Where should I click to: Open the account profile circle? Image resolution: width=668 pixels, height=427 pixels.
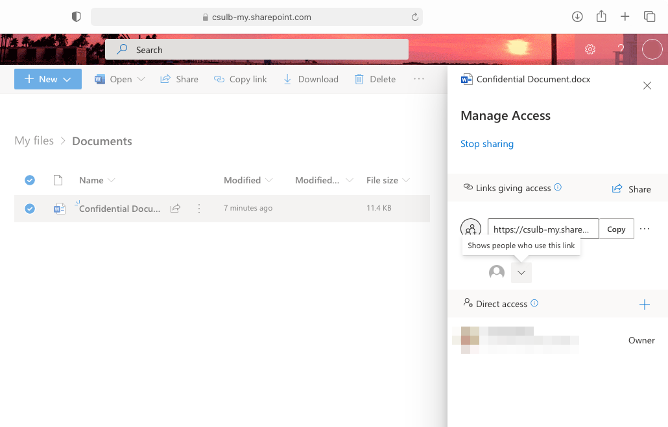(652, 49)
